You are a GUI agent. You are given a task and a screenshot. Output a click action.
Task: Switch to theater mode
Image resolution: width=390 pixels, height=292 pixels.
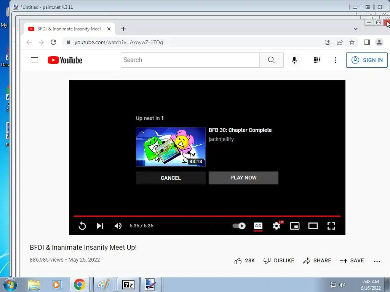(313, 226)
